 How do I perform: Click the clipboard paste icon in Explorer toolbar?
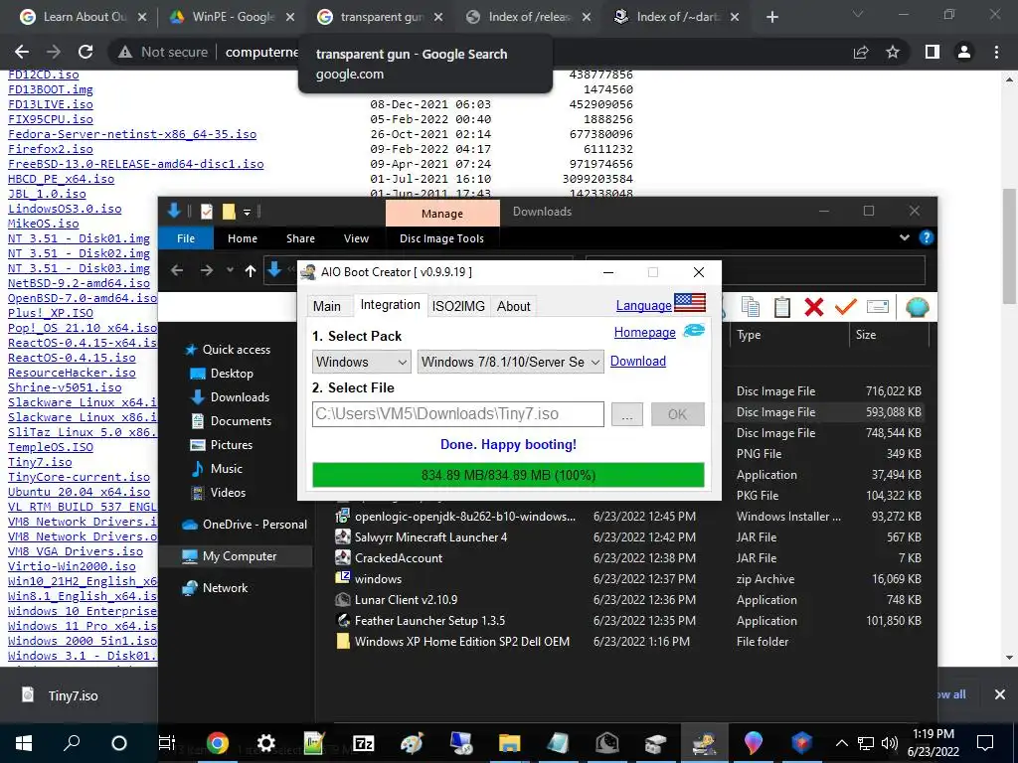pos(781,306)
